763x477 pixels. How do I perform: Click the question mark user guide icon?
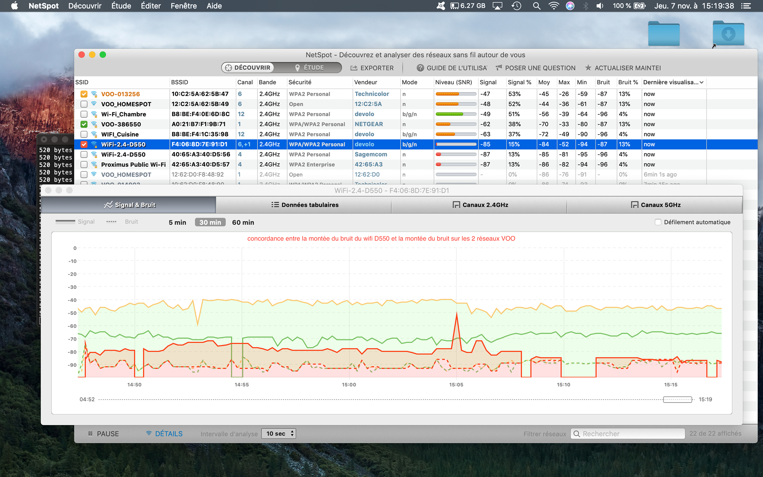(420, 68)
